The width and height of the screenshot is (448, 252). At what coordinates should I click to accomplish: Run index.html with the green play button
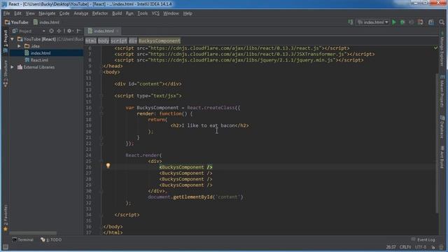tap(394, 22)
